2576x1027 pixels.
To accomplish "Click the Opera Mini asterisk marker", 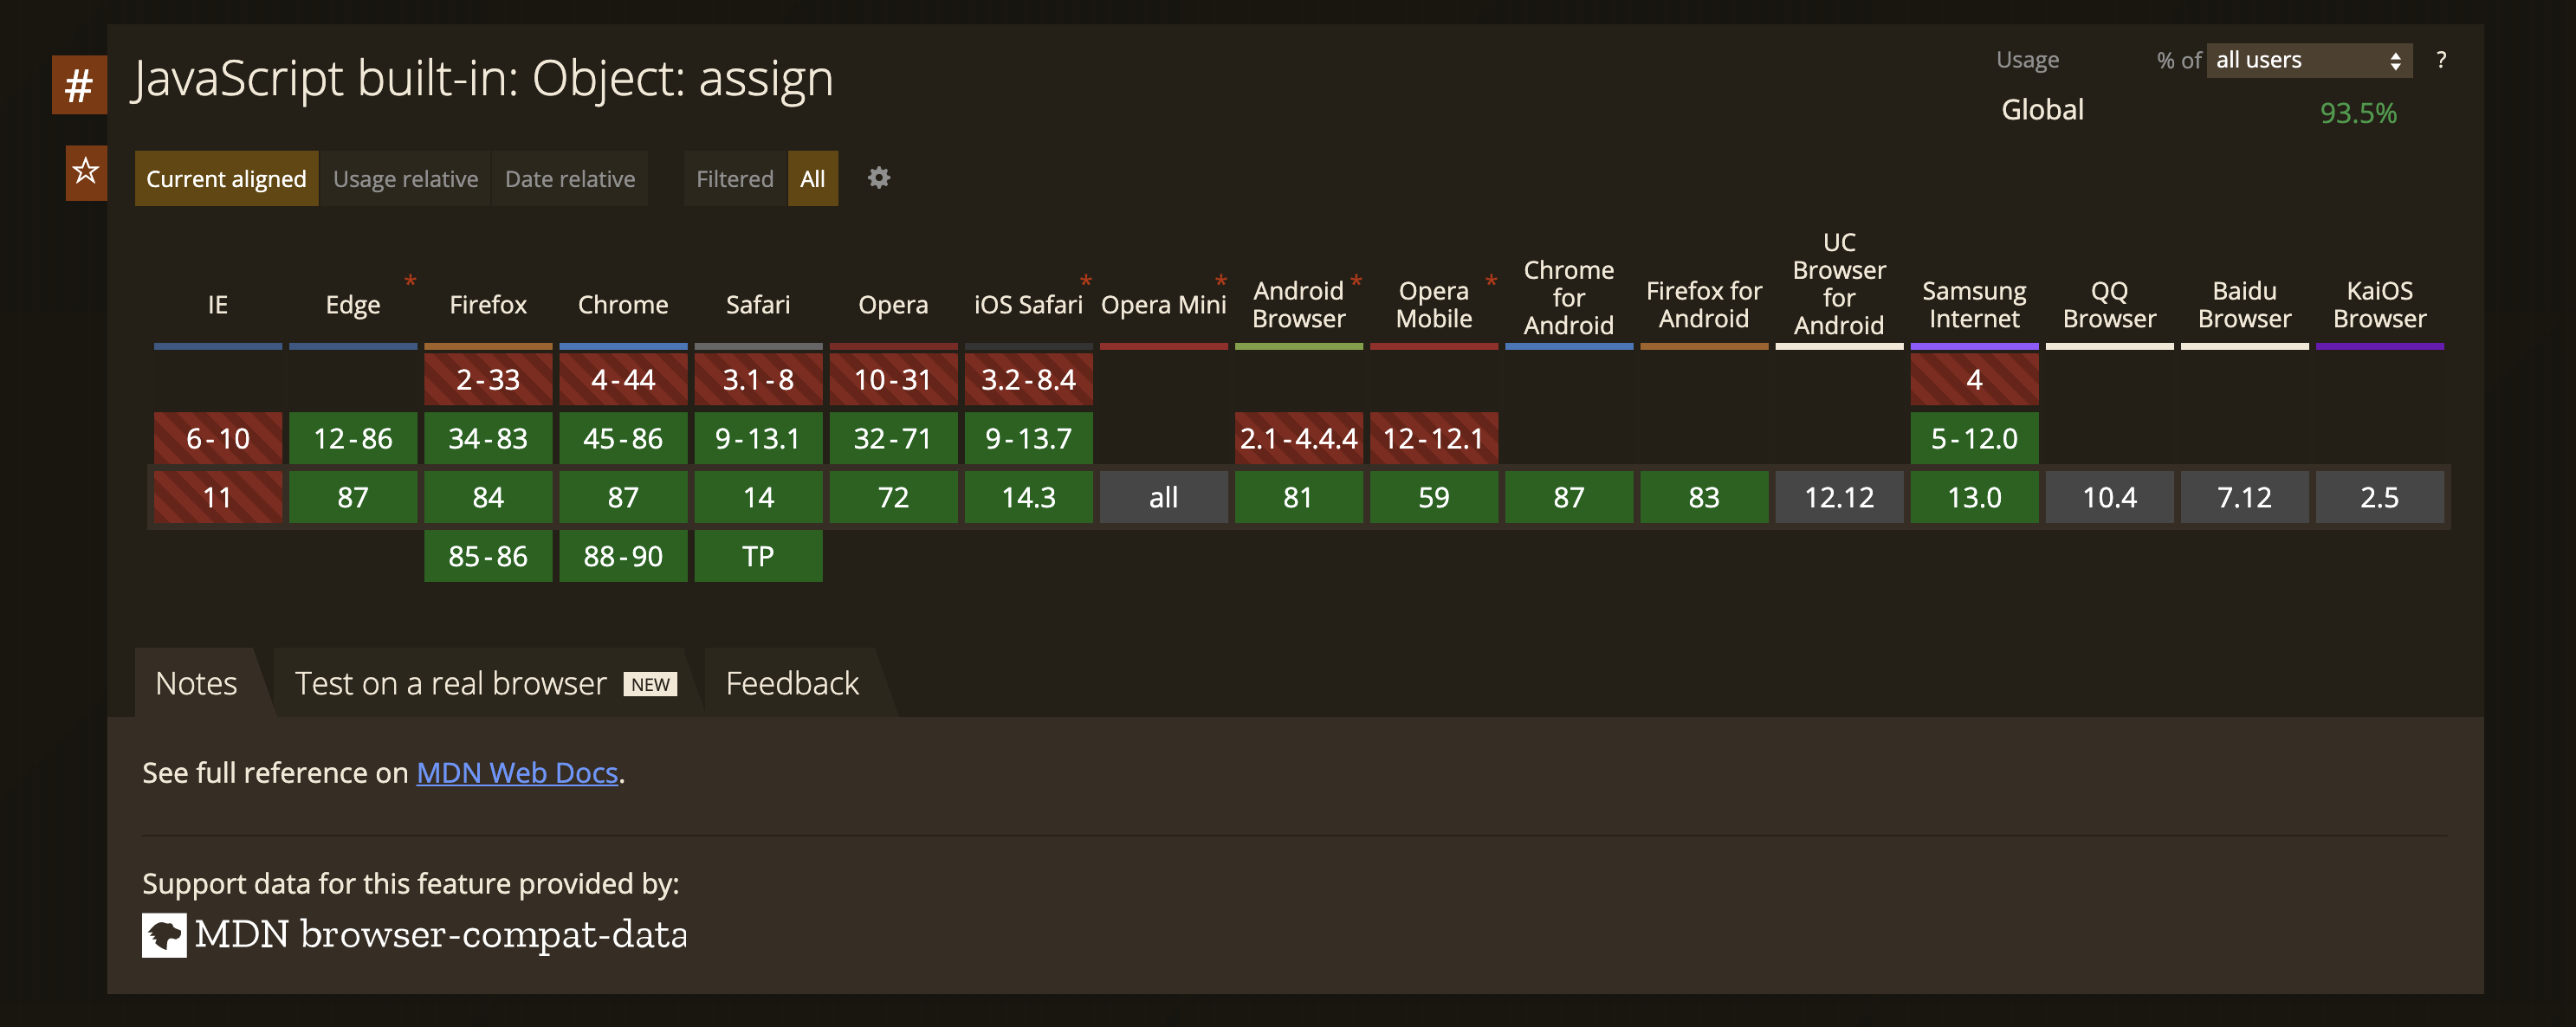I will 1220,280.
